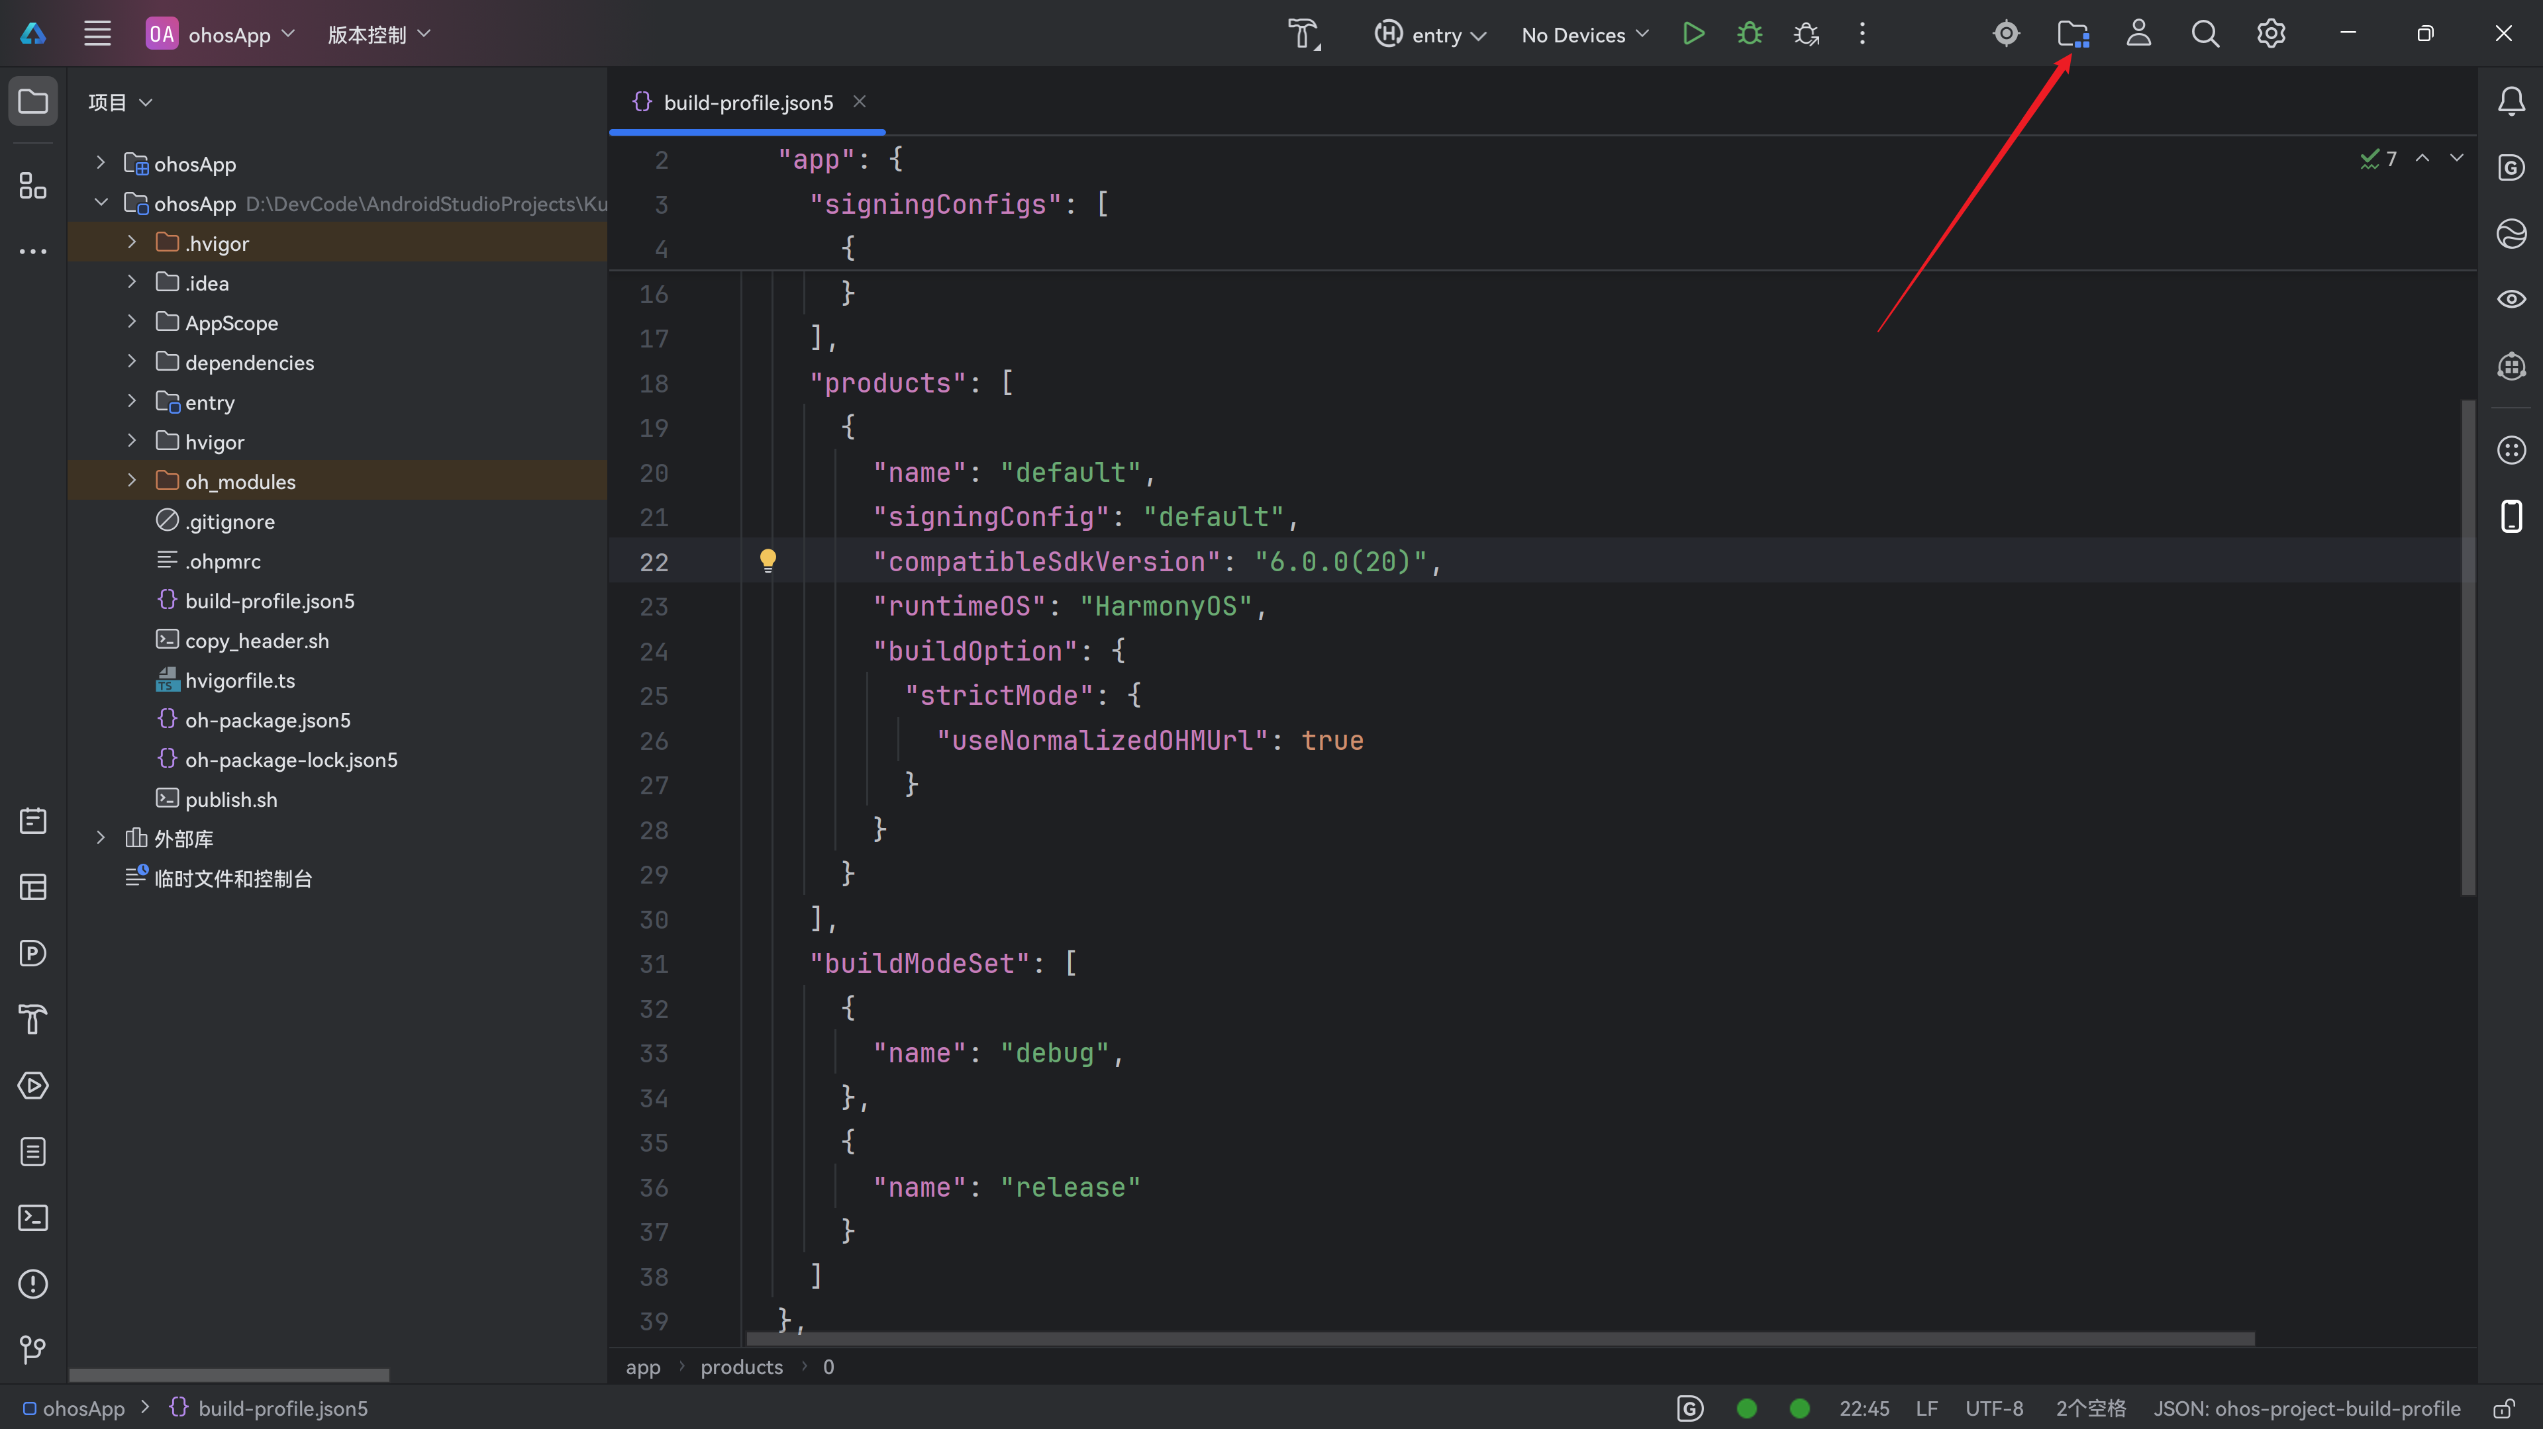Open the 版本控制 menu
The width and height of the screenshot is (2543, 1429).
[x=378, y=34]
